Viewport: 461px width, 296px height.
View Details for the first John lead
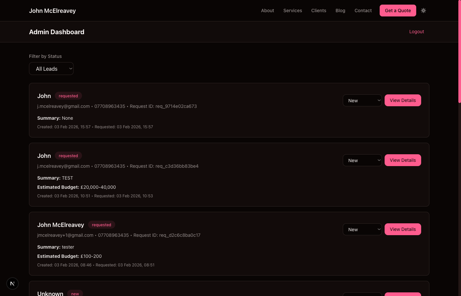403,100
